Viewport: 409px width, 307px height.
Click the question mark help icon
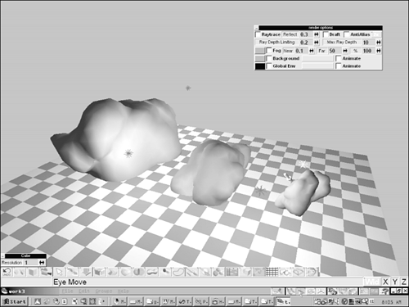(x=385, y=291)
